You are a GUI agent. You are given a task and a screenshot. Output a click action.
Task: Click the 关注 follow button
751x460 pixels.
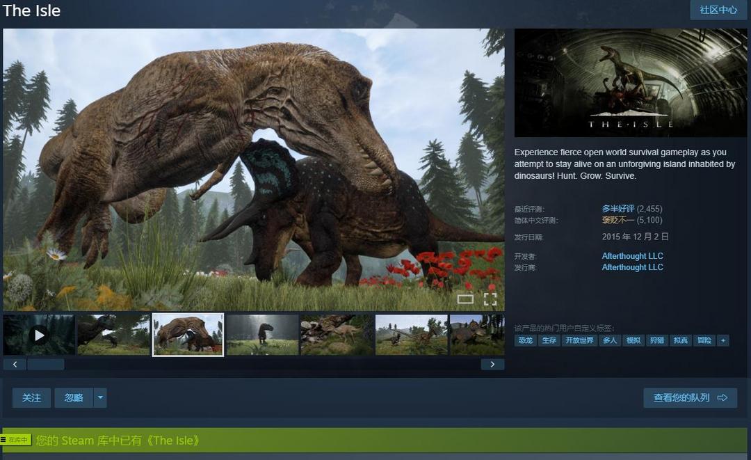[x=31, y=397]
